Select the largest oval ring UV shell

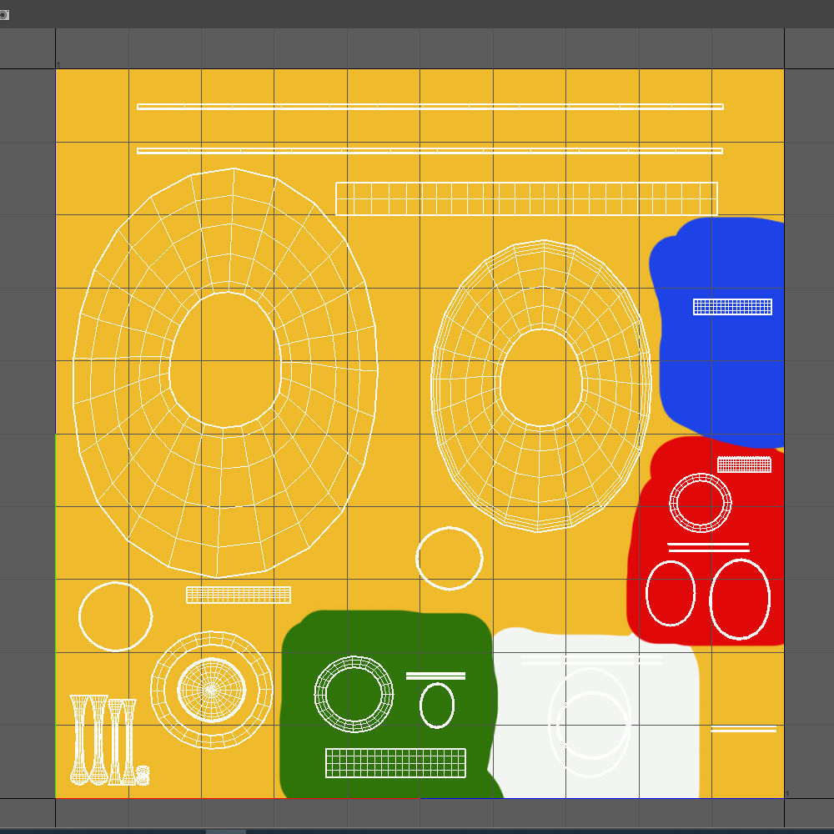(225, 372)
